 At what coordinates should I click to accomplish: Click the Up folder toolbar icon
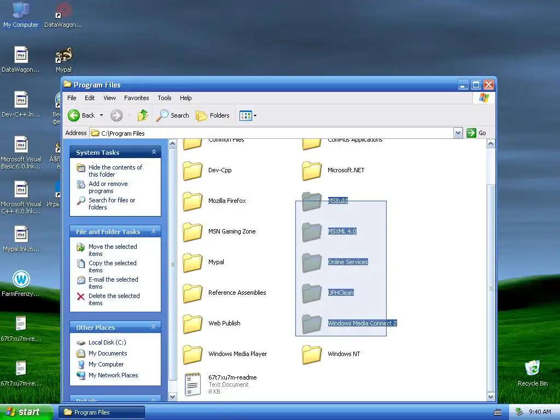coord(143,115)
